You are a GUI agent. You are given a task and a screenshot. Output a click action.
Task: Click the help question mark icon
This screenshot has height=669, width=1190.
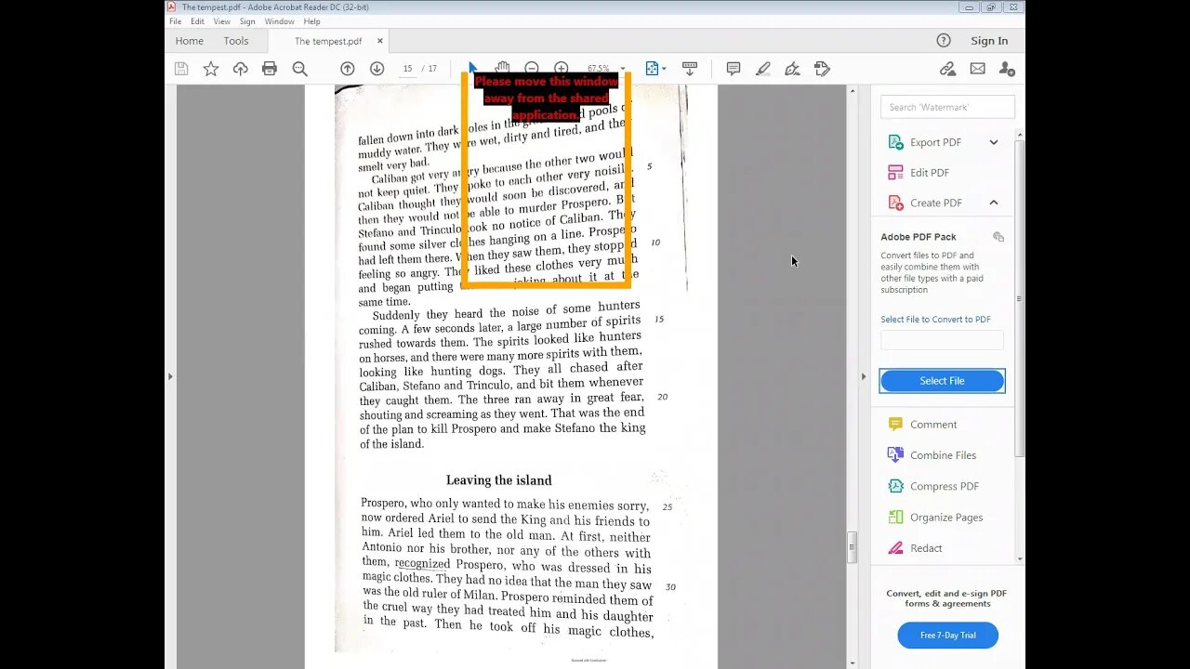[x=944, y=41]
